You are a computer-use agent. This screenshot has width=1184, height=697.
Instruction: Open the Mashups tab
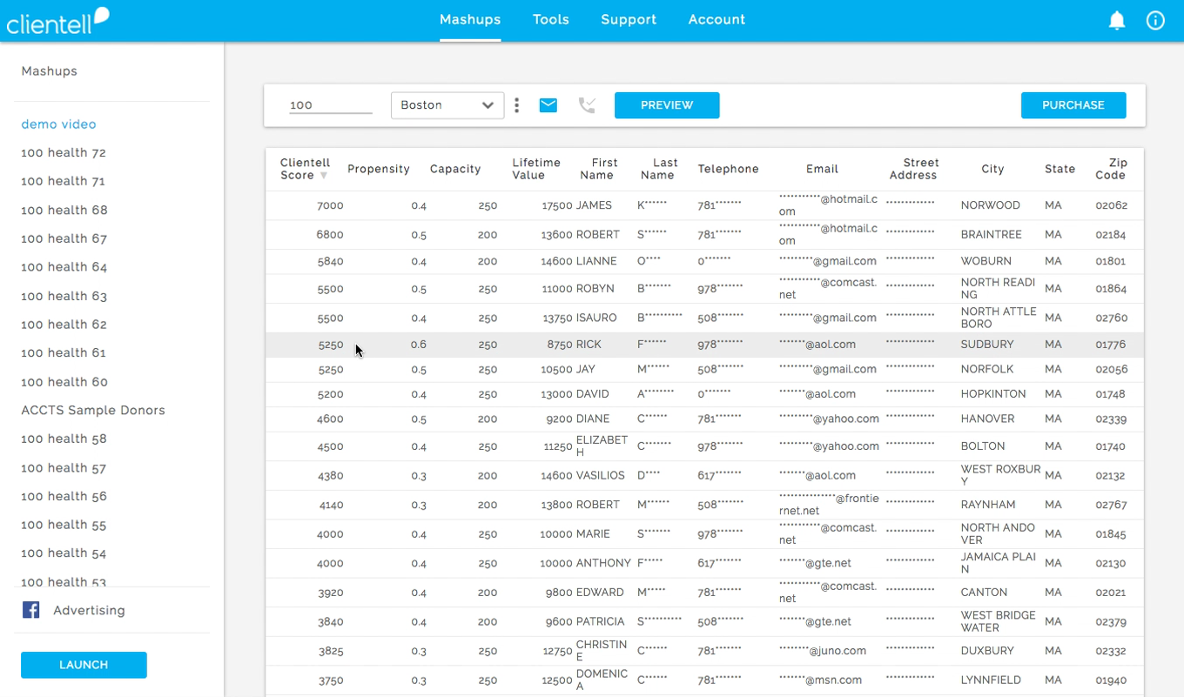470,20
